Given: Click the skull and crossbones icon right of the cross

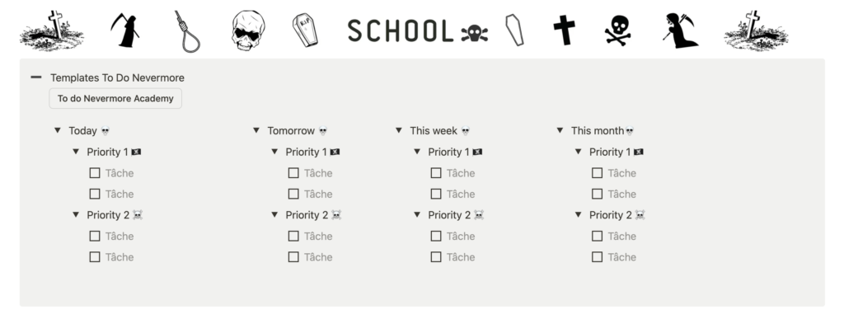Looking at the screenshot, I should point(617,30).
